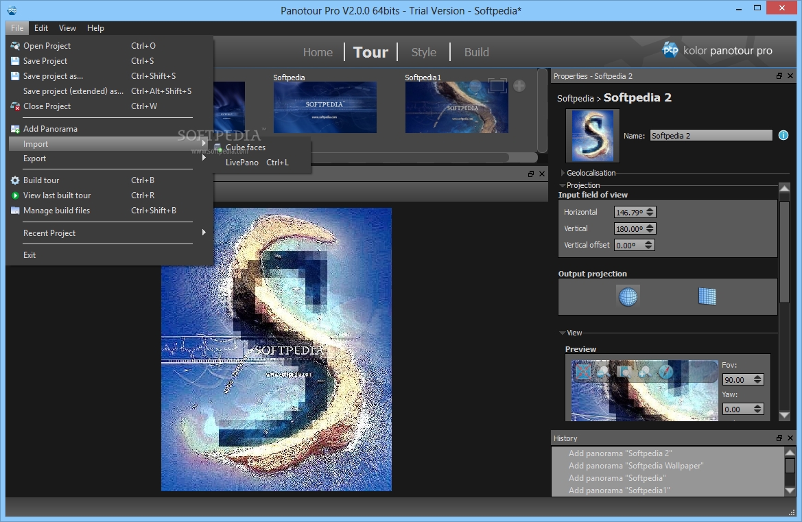The width and height of the screenshot is (802, 522).
Task: Switch to the Style tab
Action: point(423,52)
